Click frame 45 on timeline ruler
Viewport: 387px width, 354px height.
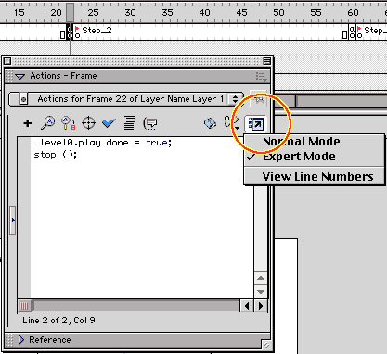[241, 13]
